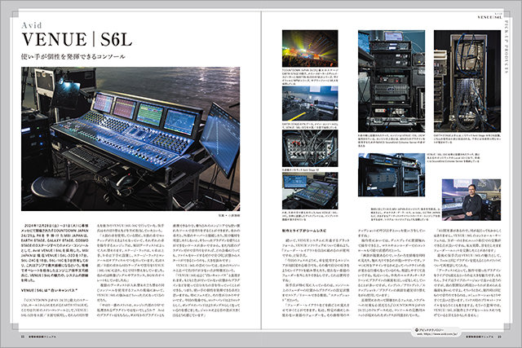Select the photo credit line below the main photo
This screenshot has width=522, height=348.
229,215
